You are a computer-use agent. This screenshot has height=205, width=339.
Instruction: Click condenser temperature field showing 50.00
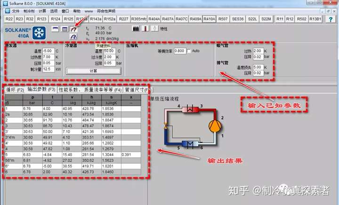coord(110,51)
